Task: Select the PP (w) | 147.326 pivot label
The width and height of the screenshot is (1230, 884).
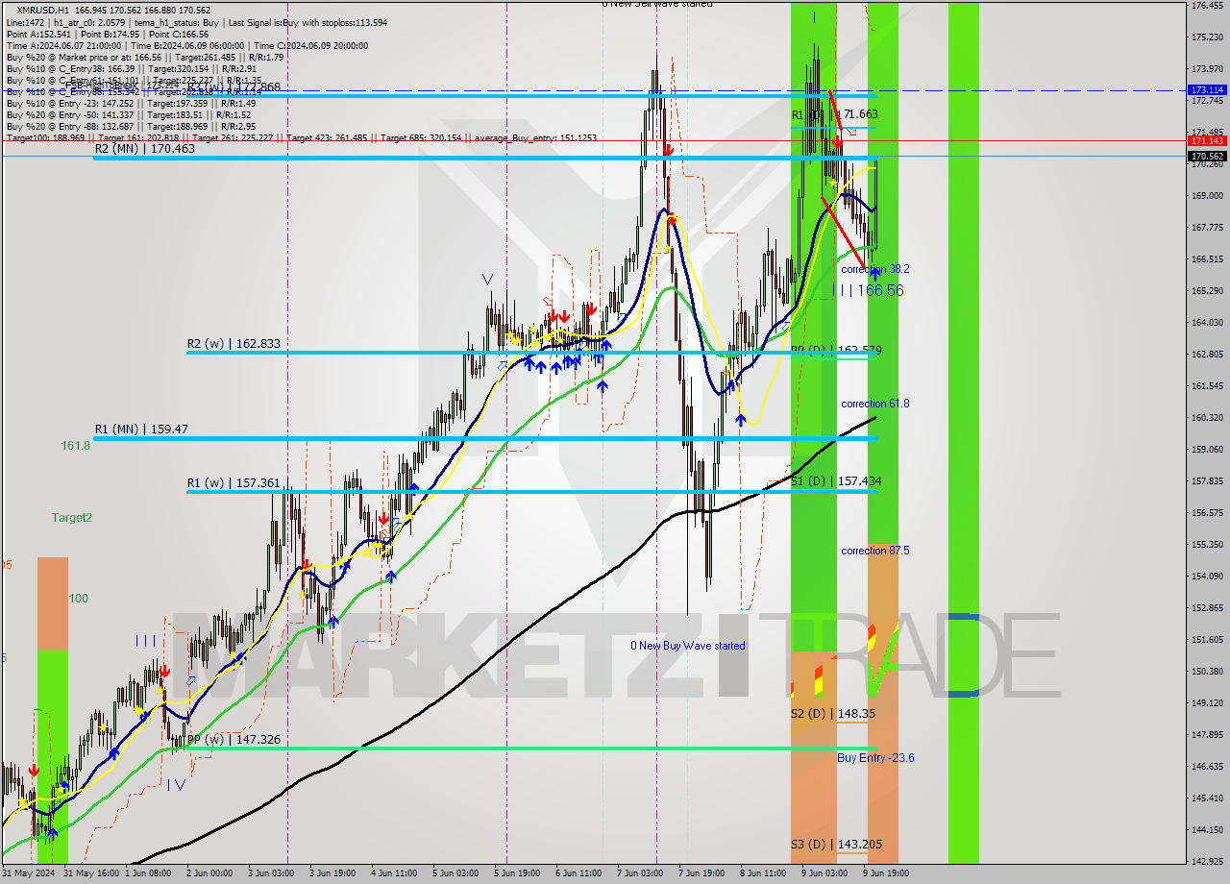Action: 234,740
